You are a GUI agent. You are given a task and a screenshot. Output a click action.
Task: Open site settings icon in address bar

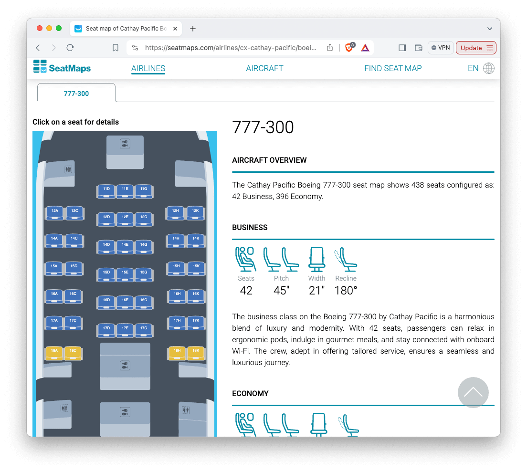click(135, 48)
